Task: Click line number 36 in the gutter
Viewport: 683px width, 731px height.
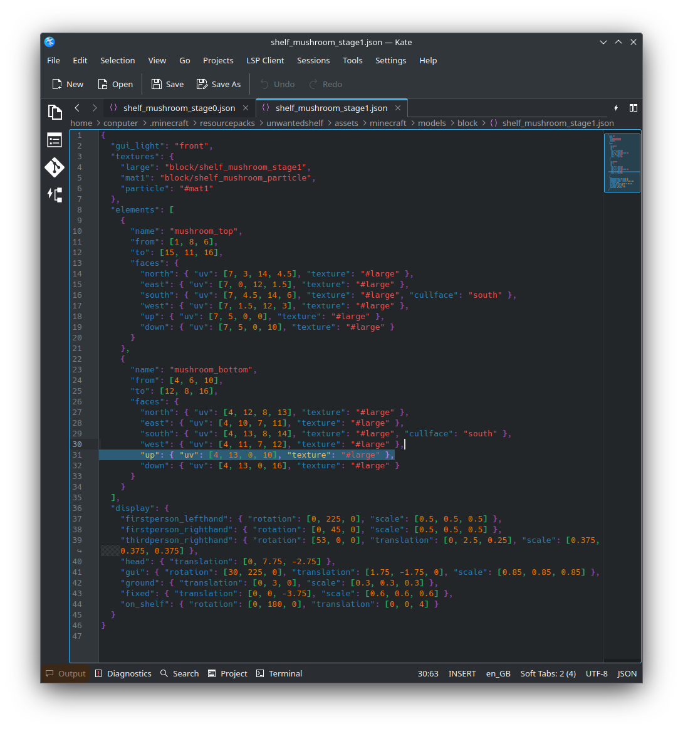Action: tap(77, 508)
